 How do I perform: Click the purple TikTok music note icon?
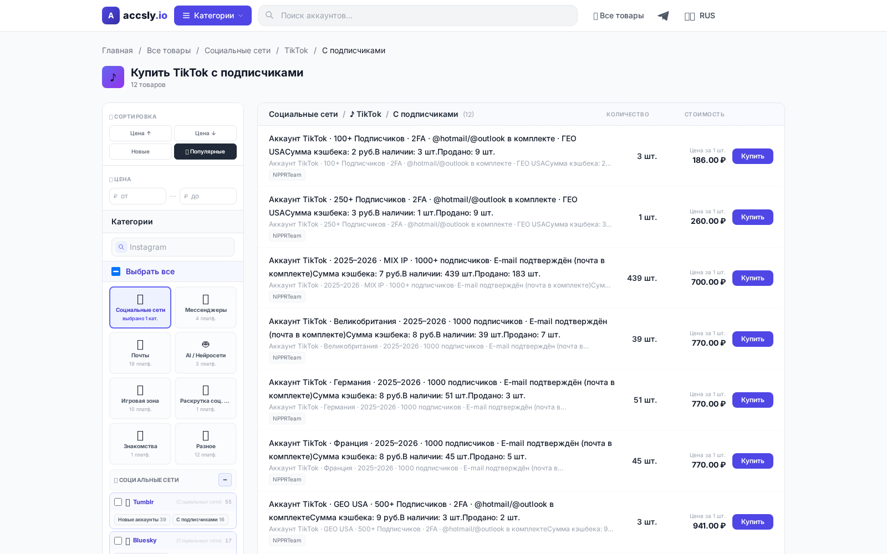(113, 77)
